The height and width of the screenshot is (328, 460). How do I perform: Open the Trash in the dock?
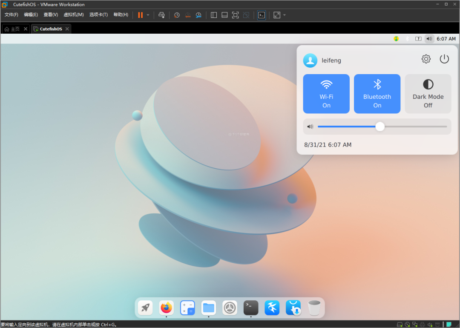point(314,307)
